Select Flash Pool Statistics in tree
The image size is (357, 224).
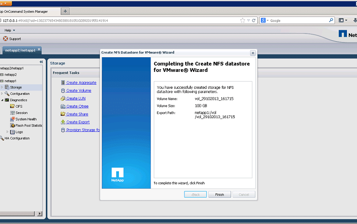(x=29, y=126)
